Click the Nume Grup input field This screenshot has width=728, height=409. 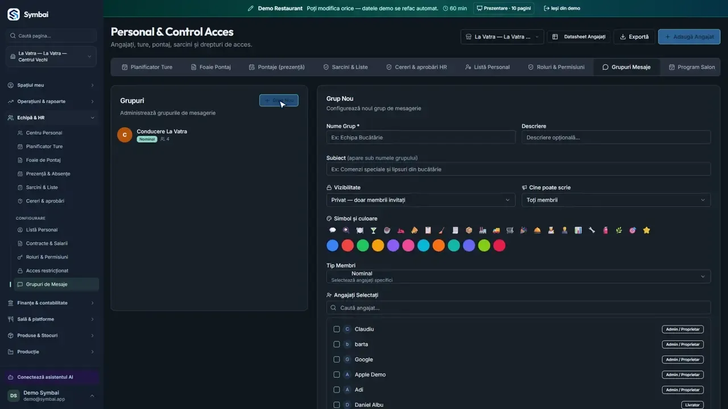[421, 137]
